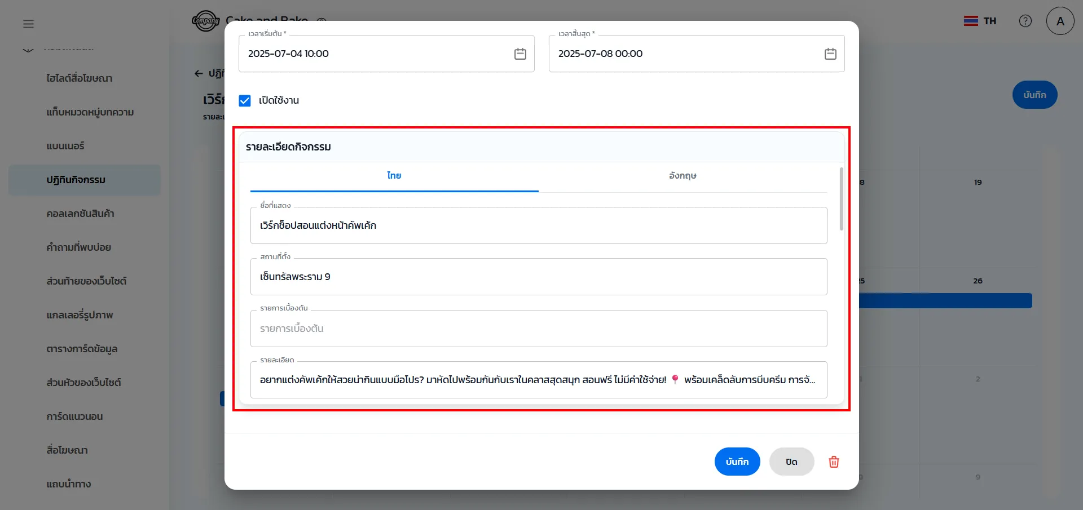Image resolution: width=1083 pixels, height=510 pixels.
Task: Open the help question mark icon
Action: pos(1025,21)
